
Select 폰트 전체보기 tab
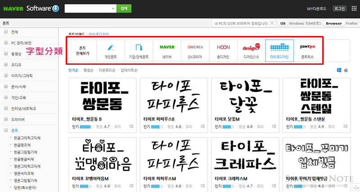click(83, 51)
